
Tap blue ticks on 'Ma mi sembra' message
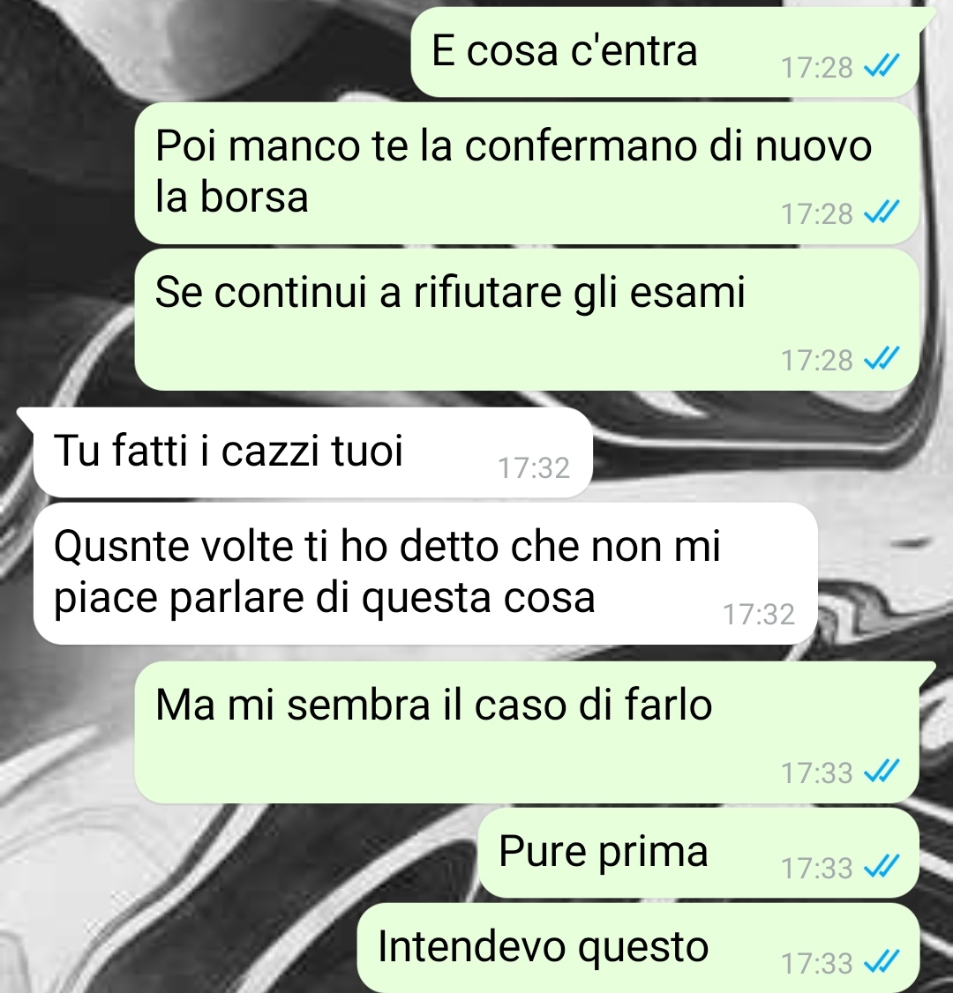point(882,772)
